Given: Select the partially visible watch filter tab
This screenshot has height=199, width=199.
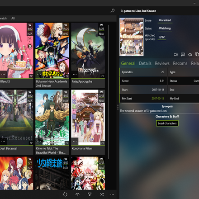Looking at the screenshot, I should (x=3, y=19).
